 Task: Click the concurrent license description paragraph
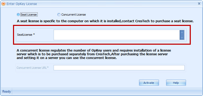click(94, 54)
